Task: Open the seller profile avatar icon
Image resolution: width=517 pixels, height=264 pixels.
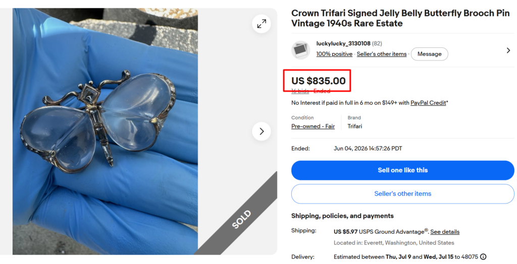Action: click(301, 50)
